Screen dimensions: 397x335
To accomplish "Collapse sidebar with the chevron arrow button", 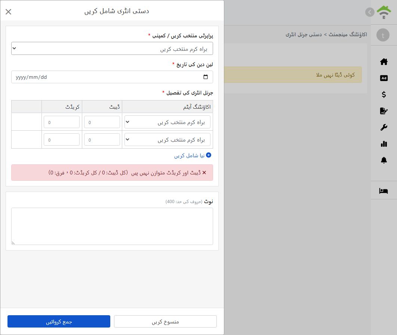I will coord(370,12).
